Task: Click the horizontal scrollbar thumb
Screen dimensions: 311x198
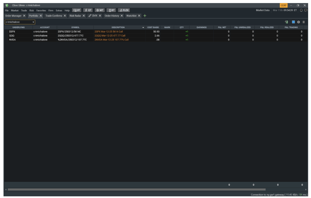Action: (137, 189)
